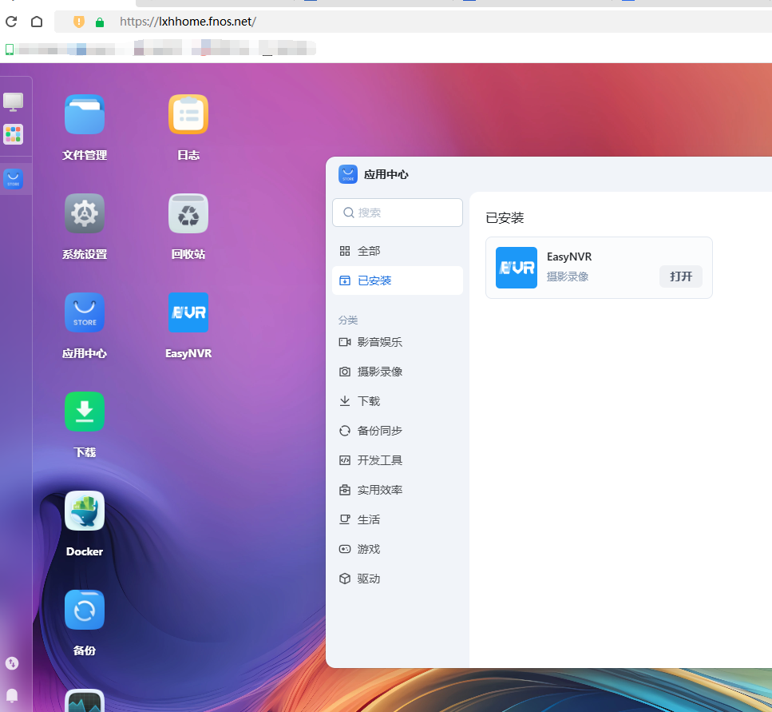Click the 打开 button on the EasyNVR card
The width and height of the screenshot is (772, 712).
tap(681, 276)
